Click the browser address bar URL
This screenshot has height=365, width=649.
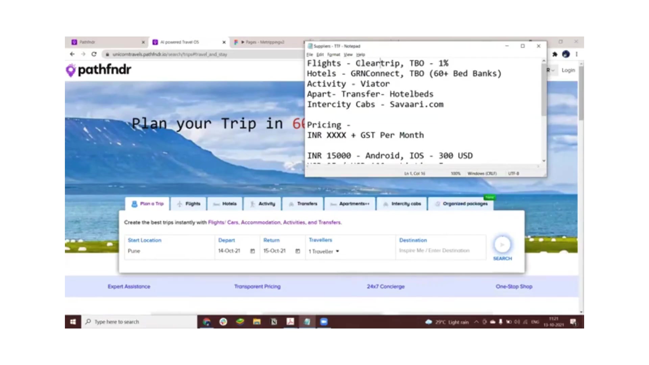click(170, 54)
